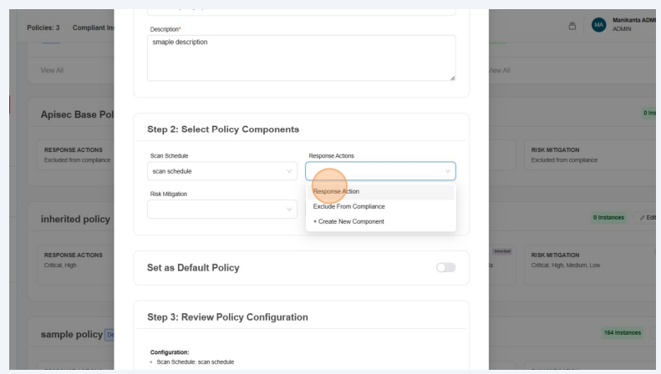This screenshot has height=374, width=661.
Task: Click the inherited policy title
Action: [x=75, y=219]
